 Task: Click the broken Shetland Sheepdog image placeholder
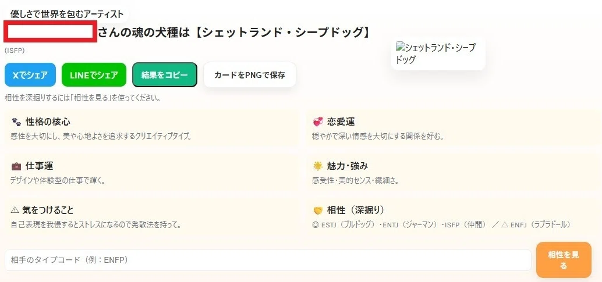click(438, 53)
